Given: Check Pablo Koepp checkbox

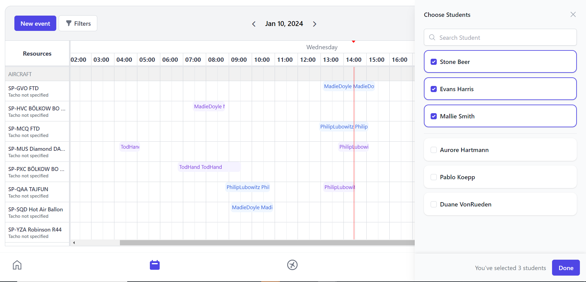Looking at the screenshot, I should click(434, 177).
